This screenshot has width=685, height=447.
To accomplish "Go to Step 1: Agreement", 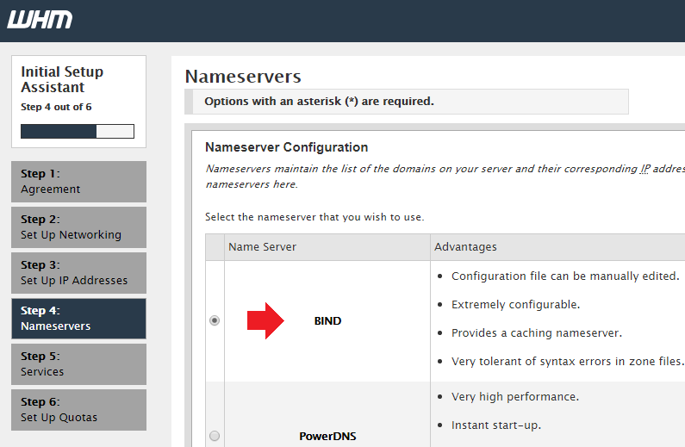I will point(78,182).
